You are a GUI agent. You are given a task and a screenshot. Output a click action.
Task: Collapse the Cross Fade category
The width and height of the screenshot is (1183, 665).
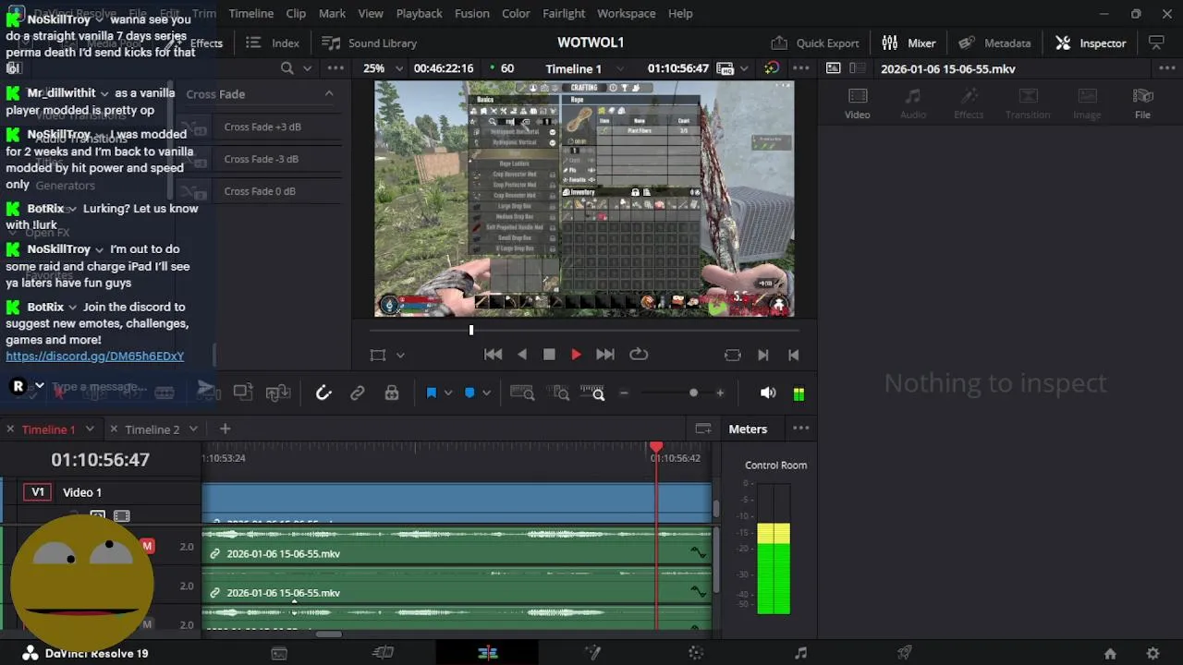click(x=328, y=93)
